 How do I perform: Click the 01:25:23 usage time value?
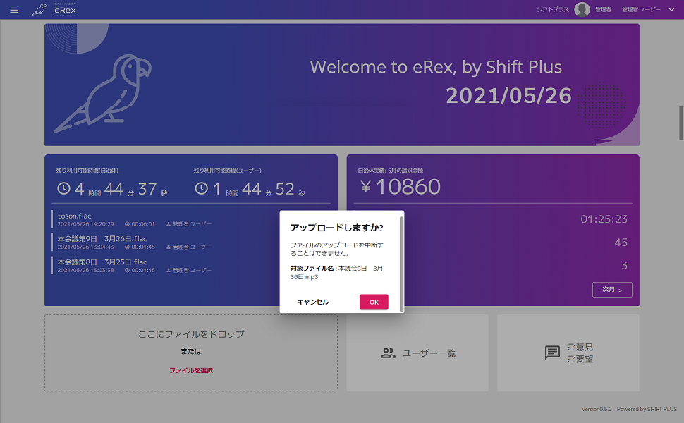(x=604, y=219)
